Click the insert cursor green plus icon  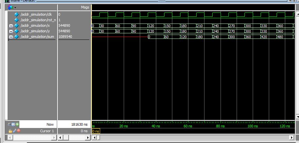tap(17, 124)
